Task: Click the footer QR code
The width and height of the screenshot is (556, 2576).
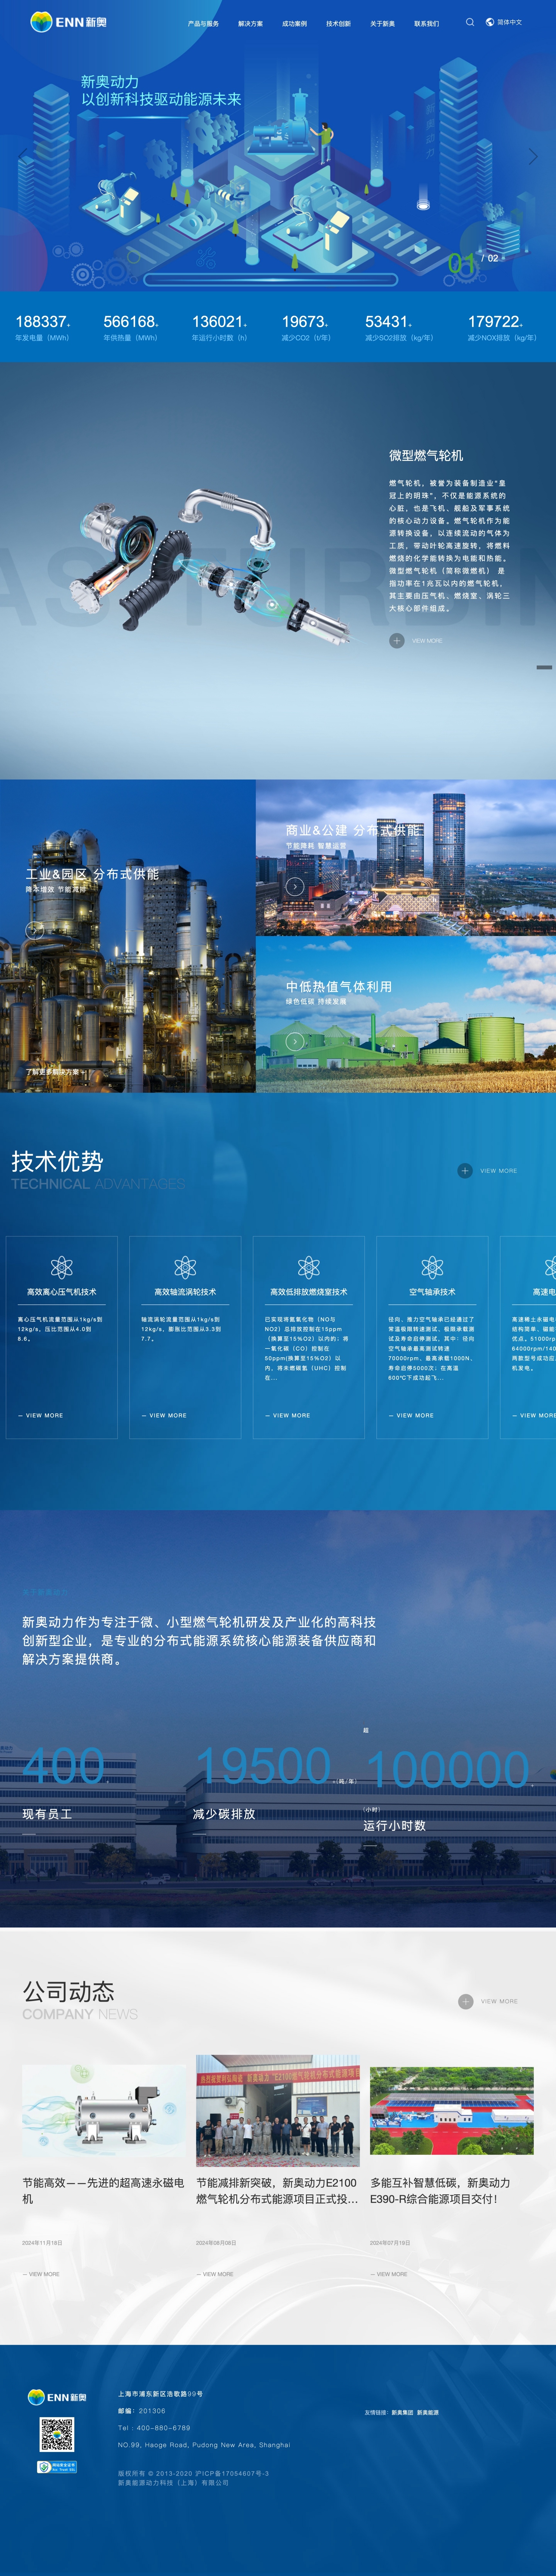Action: click(57, 2435)
